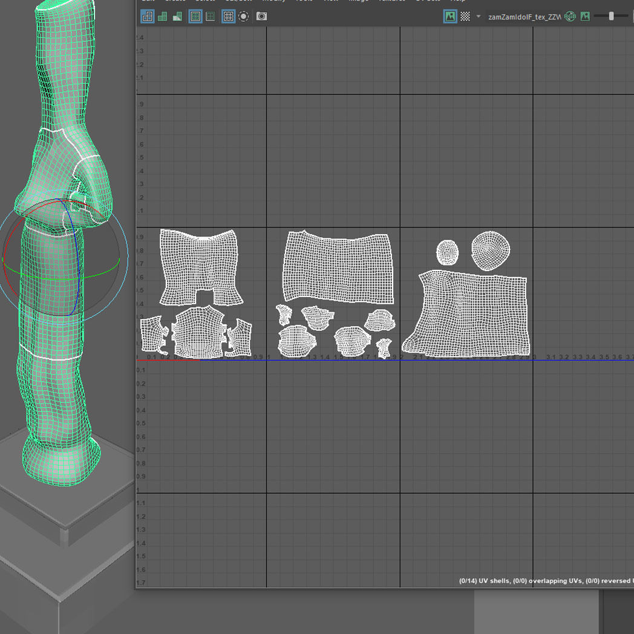Toggle display image button
The width and height of the screenshot is (634, 634).
coord(450,16)
